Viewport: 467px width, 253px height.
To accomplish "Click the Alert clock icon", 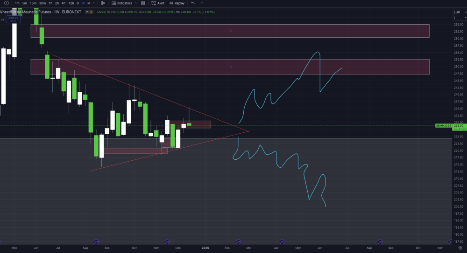I will (153, 3).
